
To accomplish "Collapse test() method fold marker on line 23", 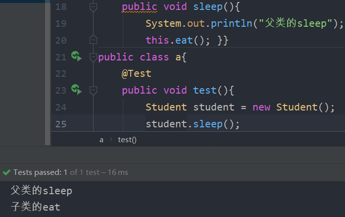I will 93,91.
